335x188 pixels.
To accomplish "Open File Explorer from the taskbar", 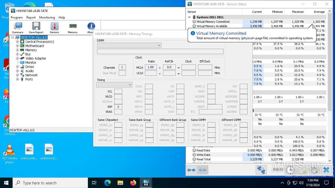I will tap(120, 183).
